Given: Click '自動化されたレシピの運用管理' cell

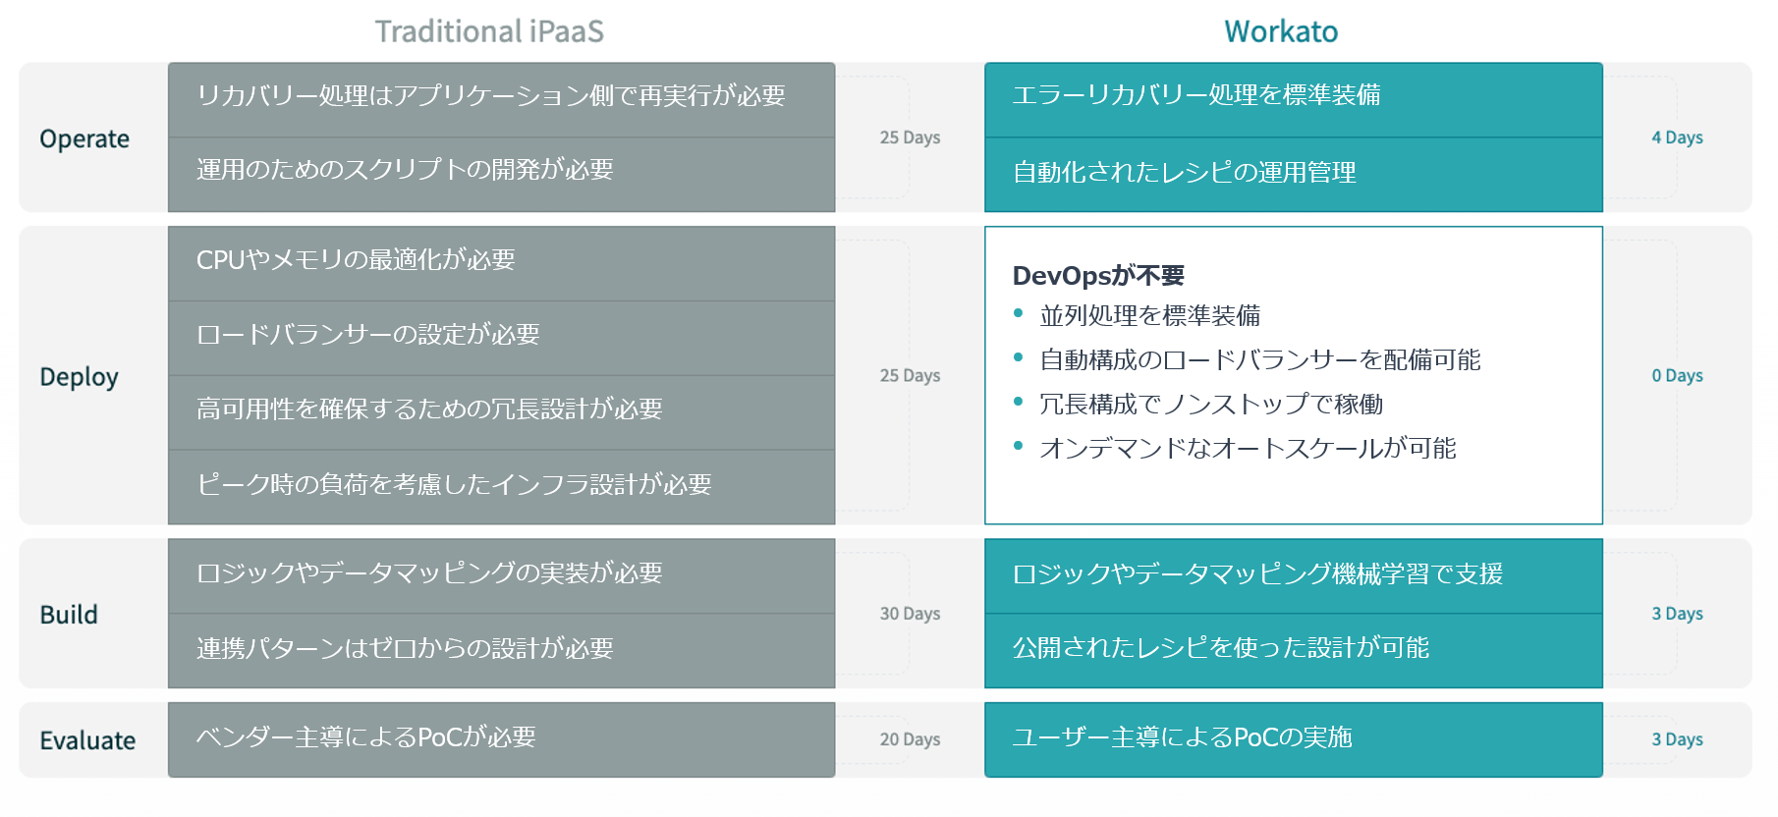Looking at the screenshot, I should point(1294,175).
